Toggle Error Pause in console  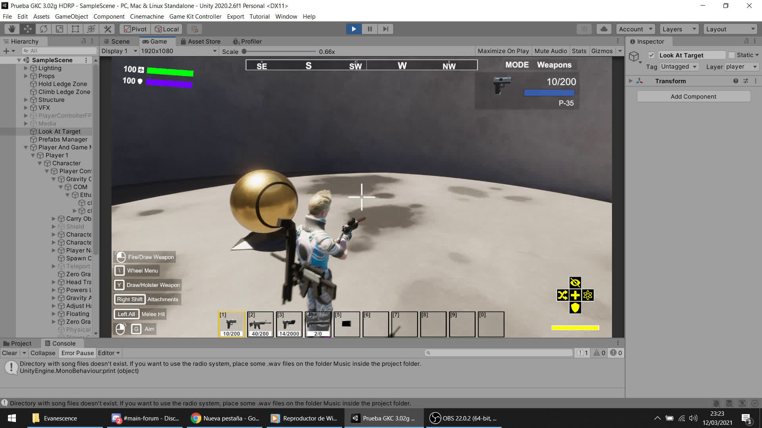coord(77,353)
